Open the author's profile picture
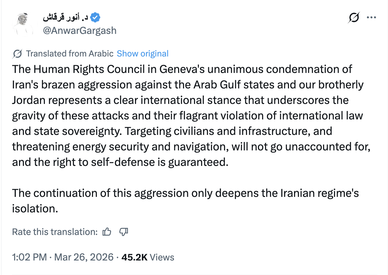 click(23, 24)
